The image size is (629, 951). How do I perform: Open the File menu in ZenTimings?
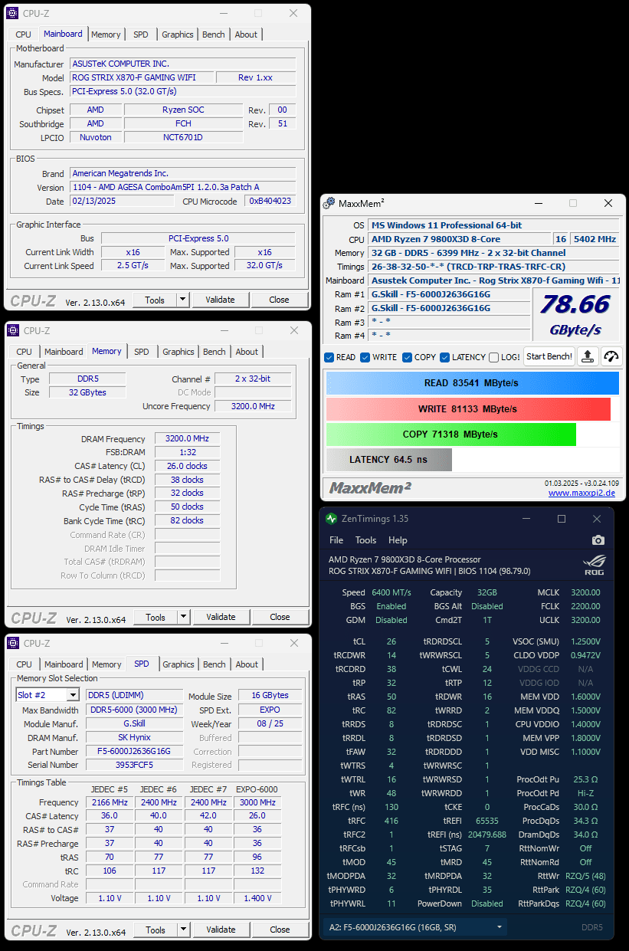click(x=336, y=540)
